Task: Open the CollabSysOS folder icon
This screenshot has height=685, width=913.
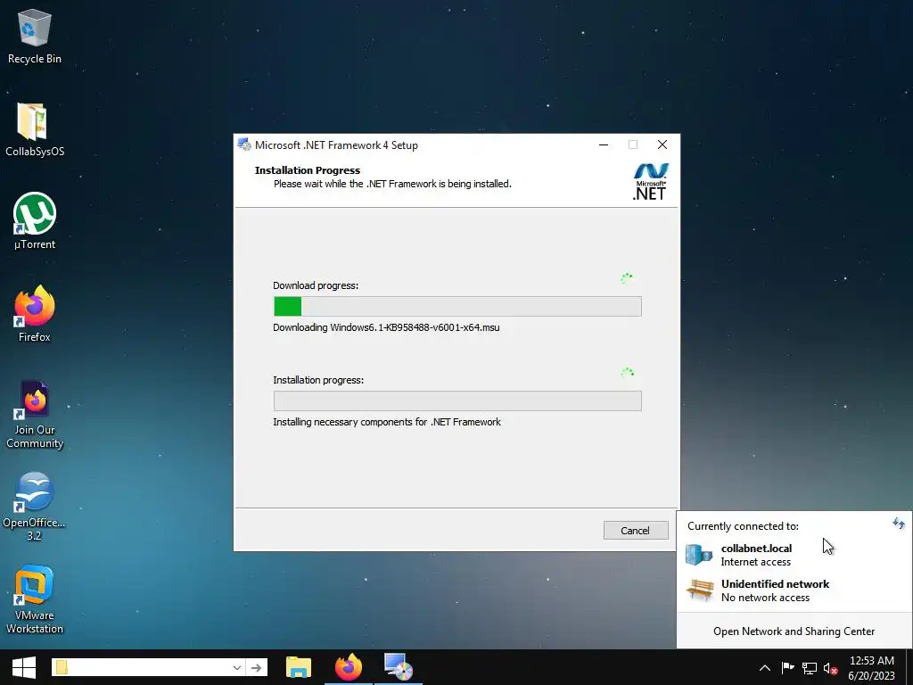Action: [x=35, y=129]
